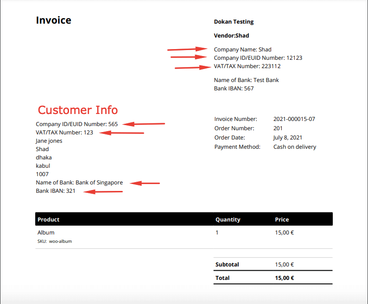Click the customer name Jane jones

click(x=49, y=141)
